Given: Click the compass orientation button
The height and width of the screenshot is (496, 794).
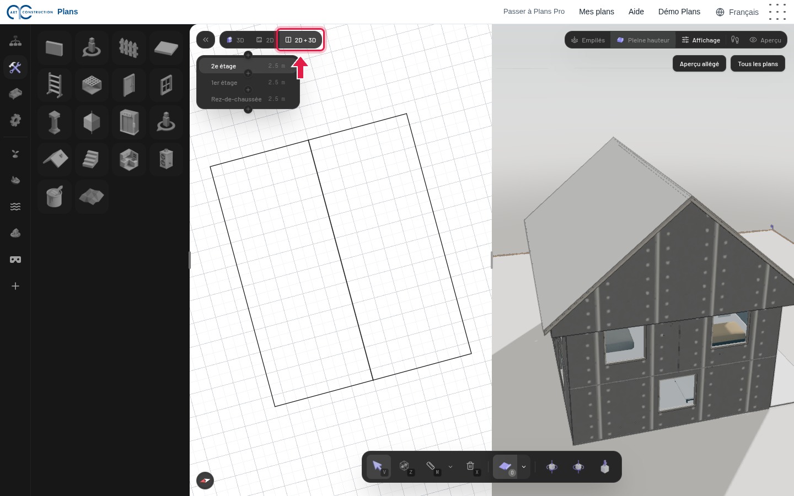Looking at the screenshot, I should click(x=205, y=481).
